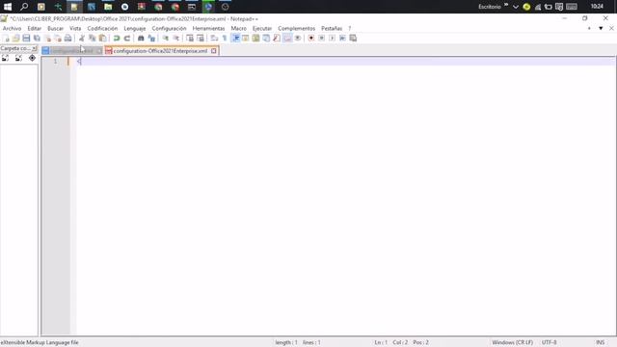617x347 pixels.
Task: Open the Macro menu
Action: pos(238,28)
